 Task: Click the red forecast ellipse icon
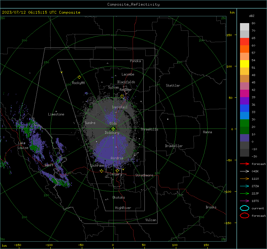244,216
